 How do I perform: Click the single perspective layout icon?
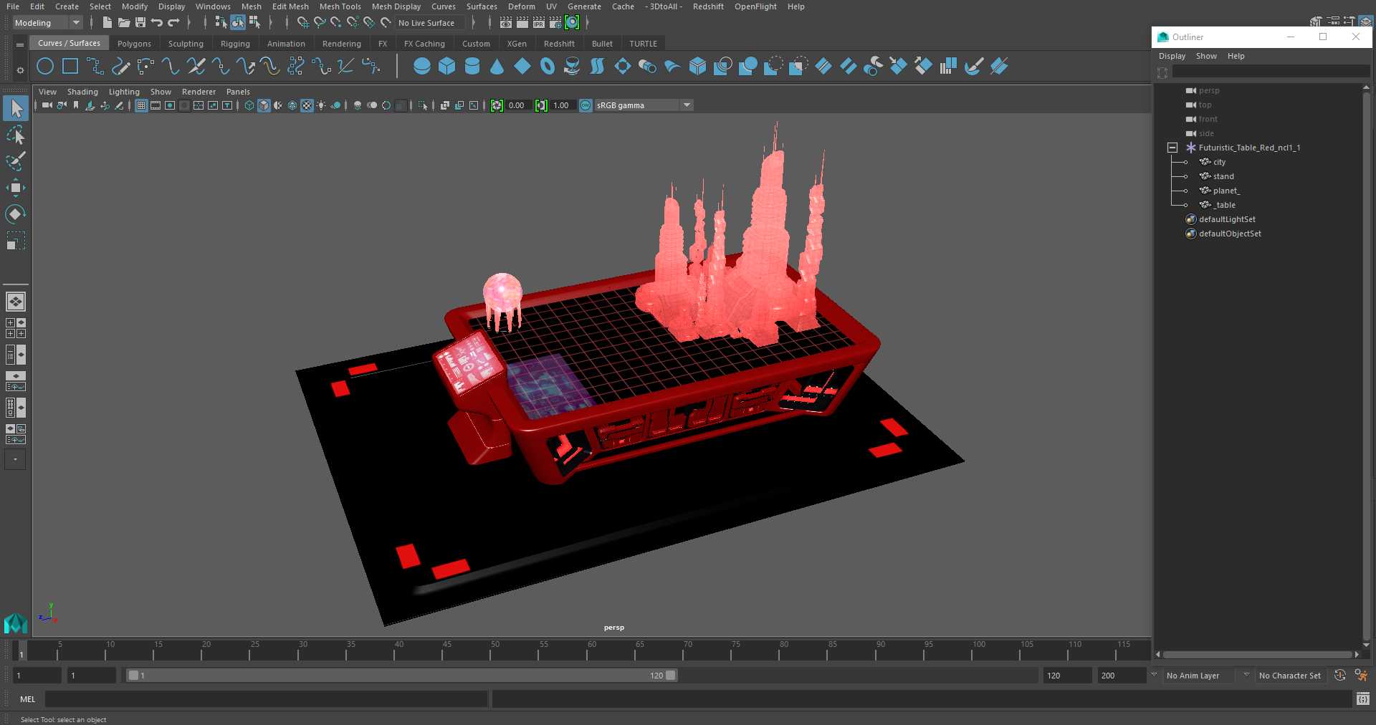click(16, 302)
